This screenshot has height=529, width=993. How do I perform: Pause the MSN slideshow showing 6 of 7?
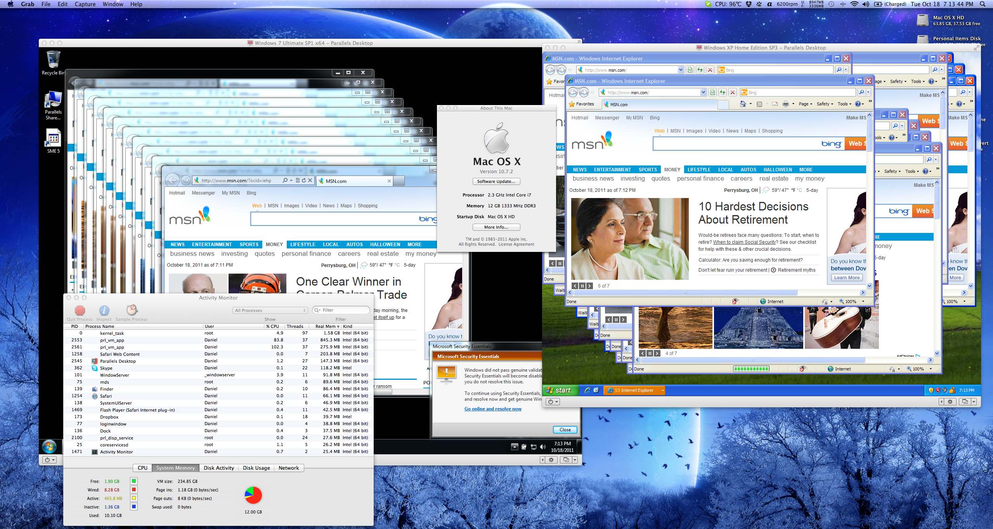coord(582,286)
